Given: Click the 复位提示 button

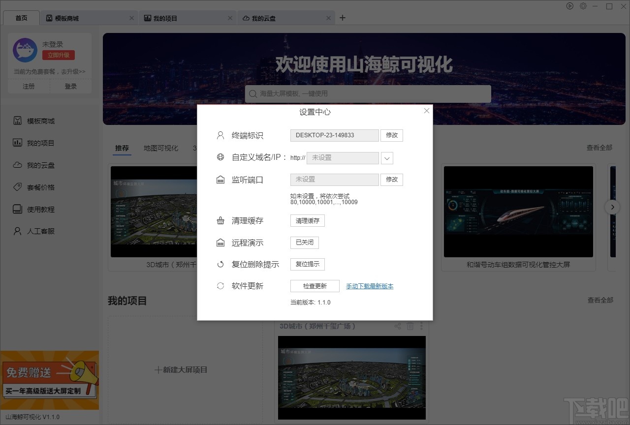Looking at the screenshot, I should [x=308, y=264].
